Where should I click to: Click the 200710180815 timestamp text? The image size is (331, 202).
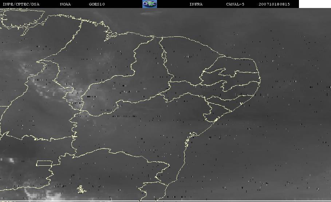[274, 4]
